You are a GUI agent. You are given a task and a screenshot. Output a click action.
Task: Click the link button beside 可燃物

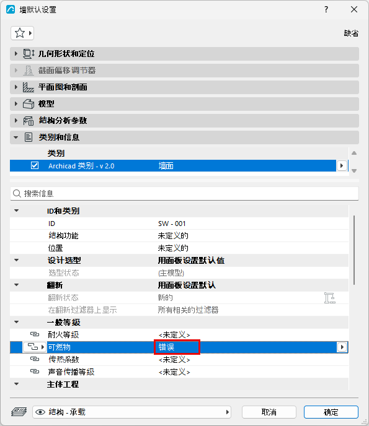(34, 347)
